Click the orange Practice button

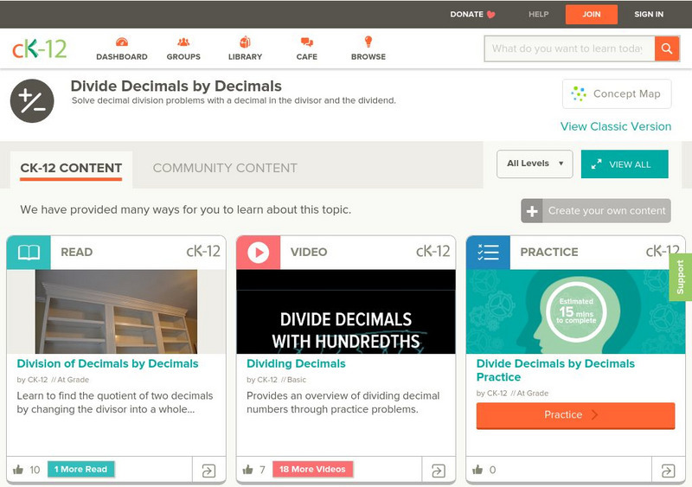tap(575, 415)
